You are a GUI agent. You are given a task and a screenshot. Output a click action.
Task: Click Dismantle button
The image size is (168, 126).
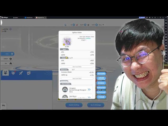pos(101,74)
